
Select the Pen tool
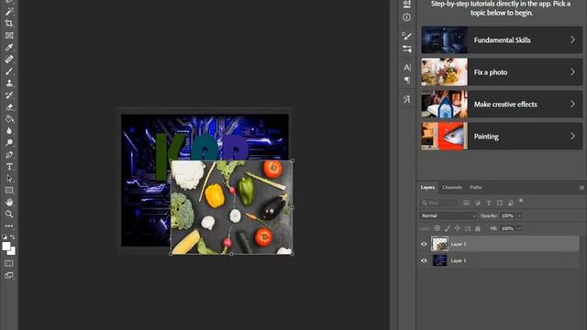point(9,155)
